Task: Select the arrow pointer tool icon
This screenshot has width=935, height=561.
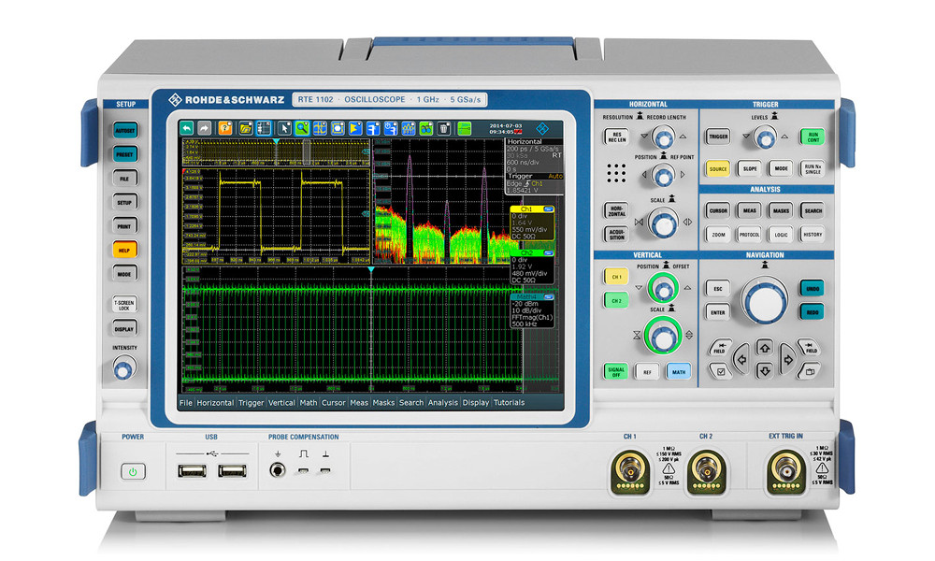Action: [284, 128]
